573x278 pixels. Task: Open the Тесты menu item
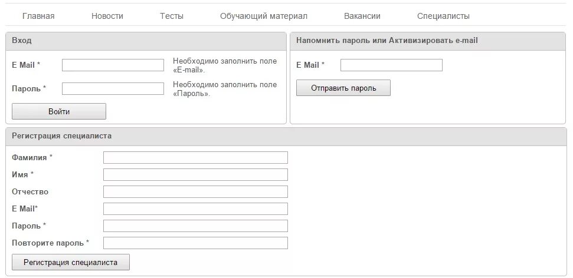[171, 16]
